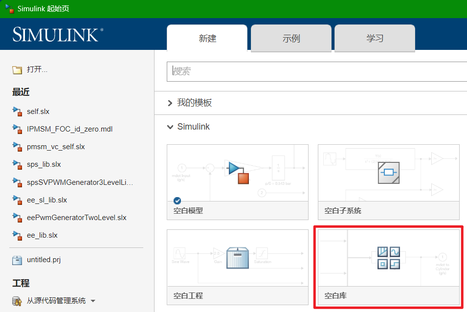Click the model icon beside self.slx
The height and width of the screenshot is (312, 467).
(17, 111)
